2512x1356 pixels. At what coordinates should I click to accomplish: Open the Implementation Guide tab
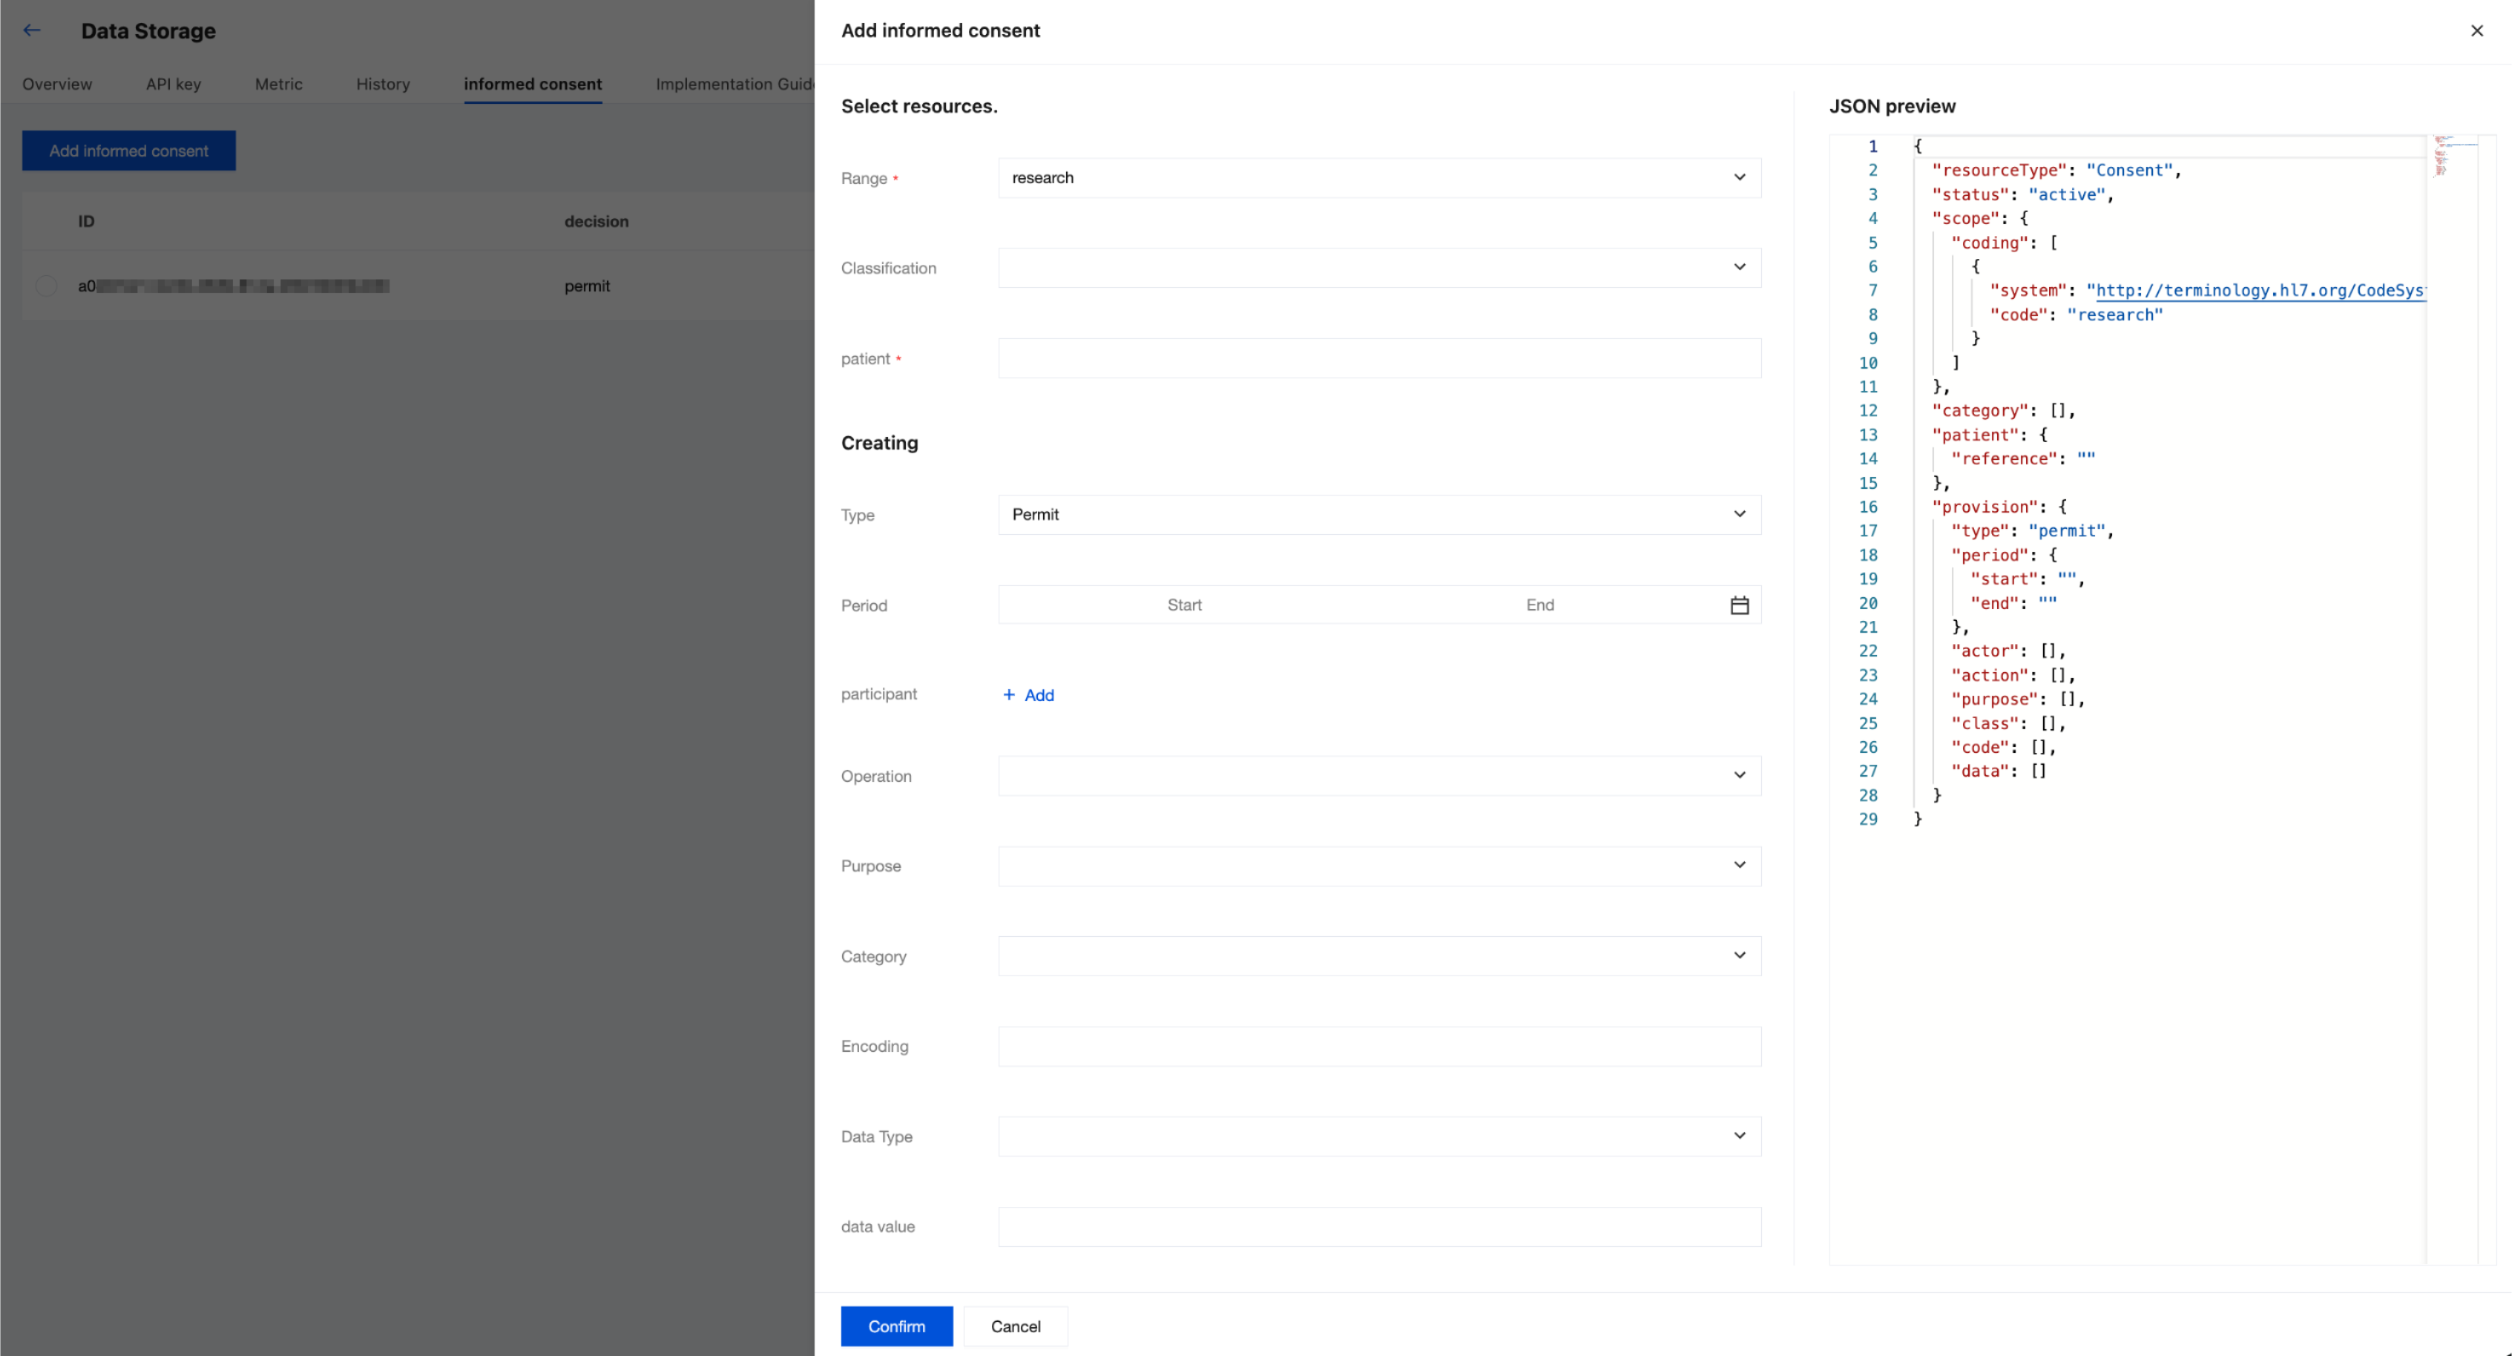[735, 84]
